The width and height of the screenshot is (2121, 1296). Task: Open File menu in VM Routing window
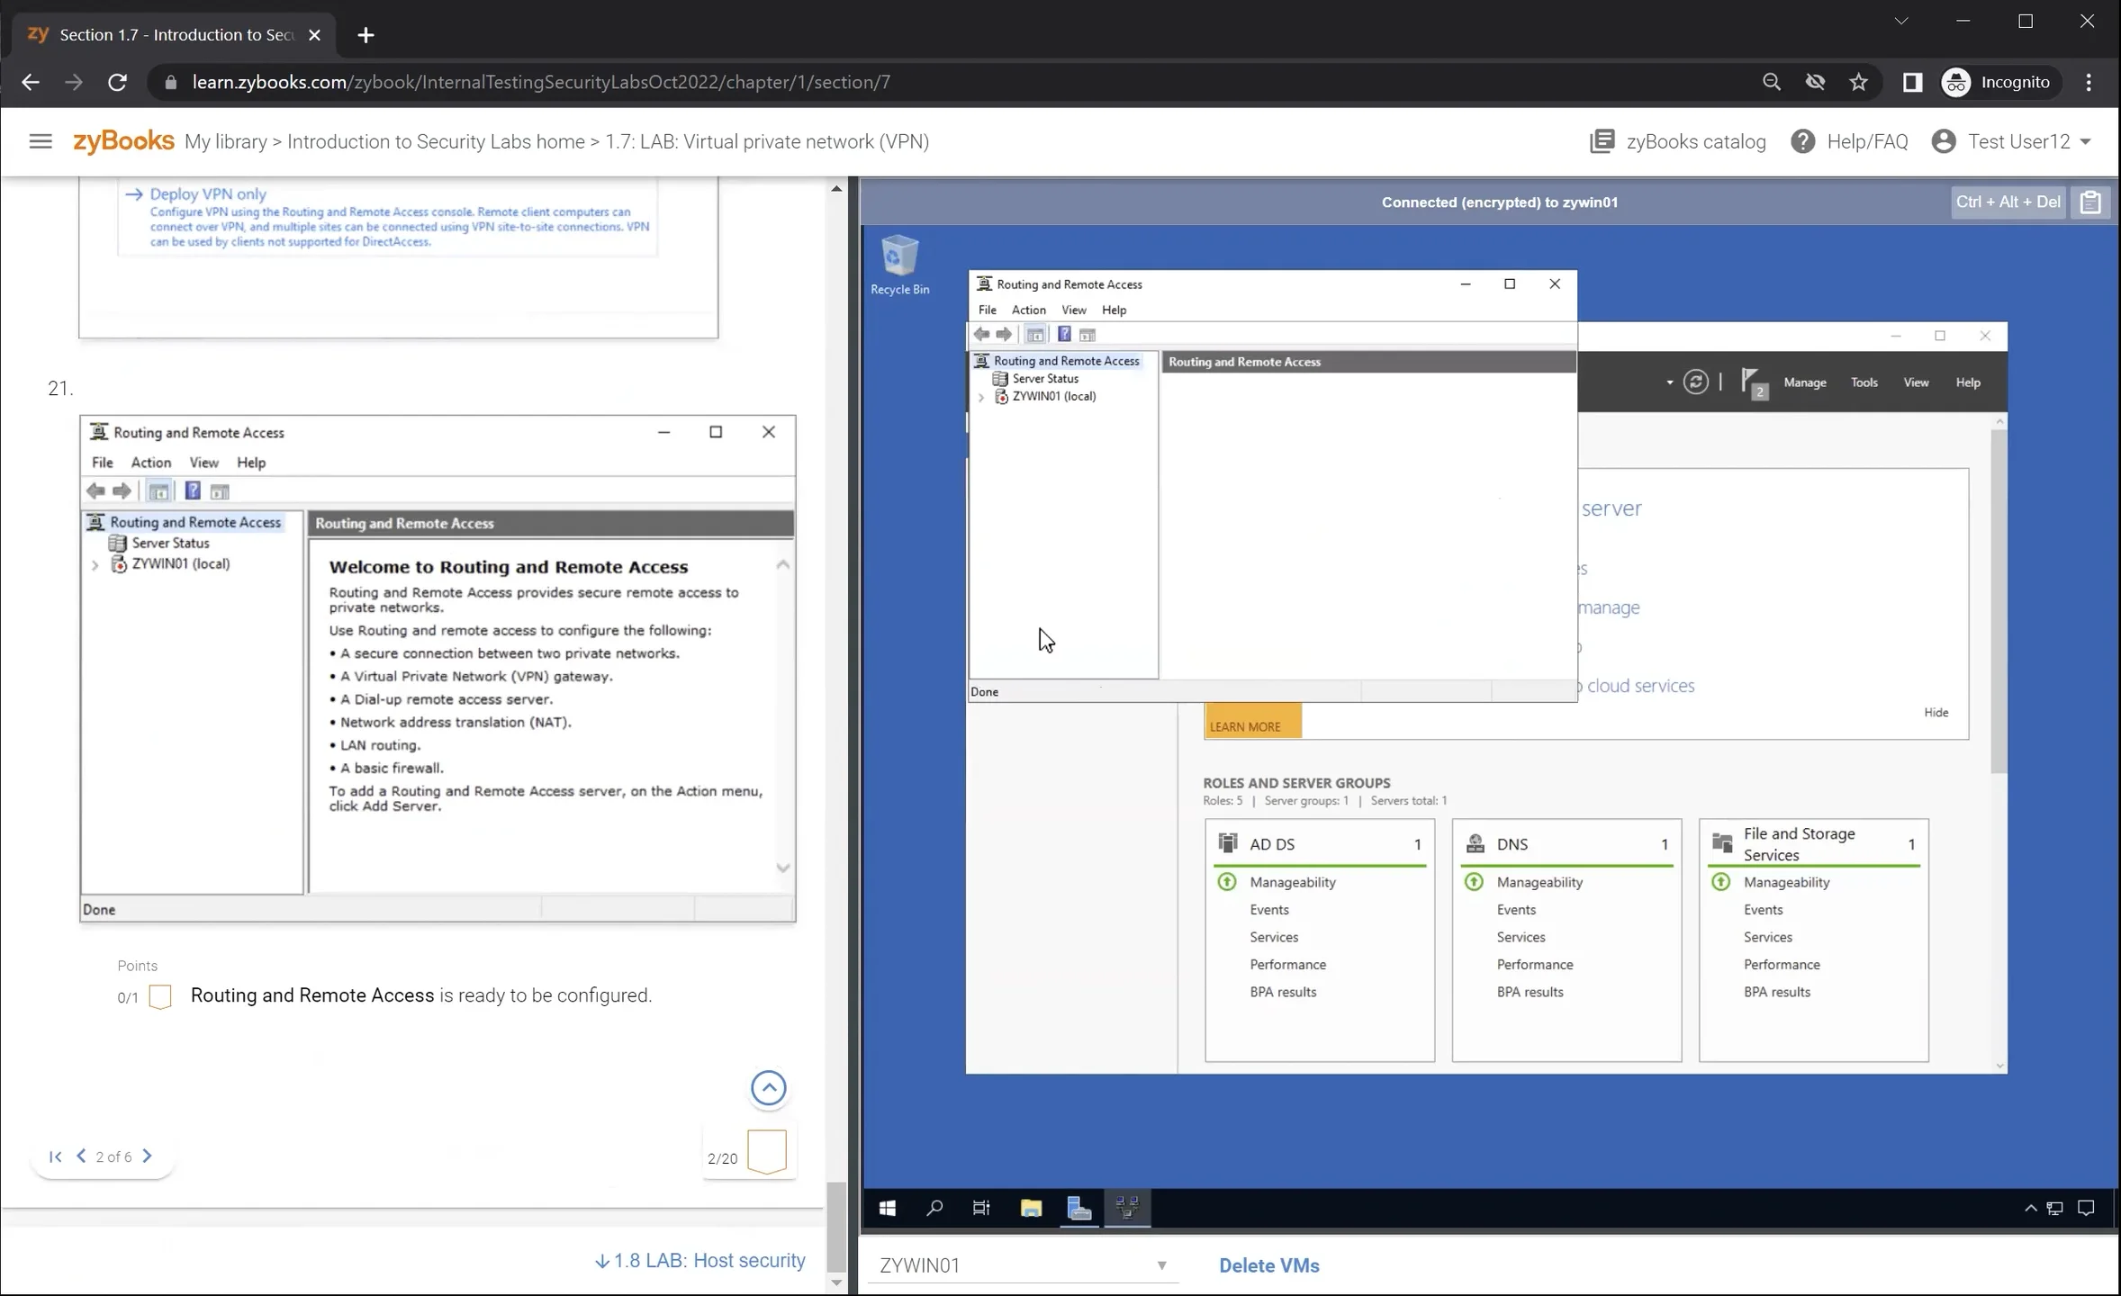(987, 310)
